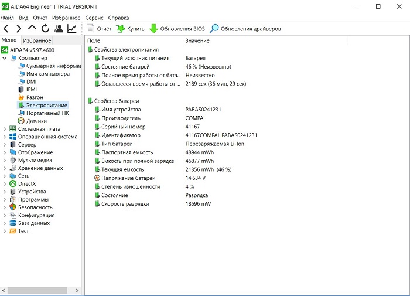Select Тест in tree
The image size is (410, 296).
click(19, 231)
